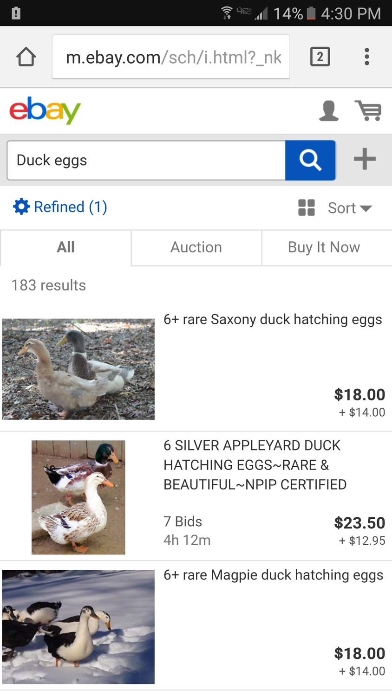This screenshot has height=696, width=392.
Task: Select the All listings tab
Action: point(65,247)
